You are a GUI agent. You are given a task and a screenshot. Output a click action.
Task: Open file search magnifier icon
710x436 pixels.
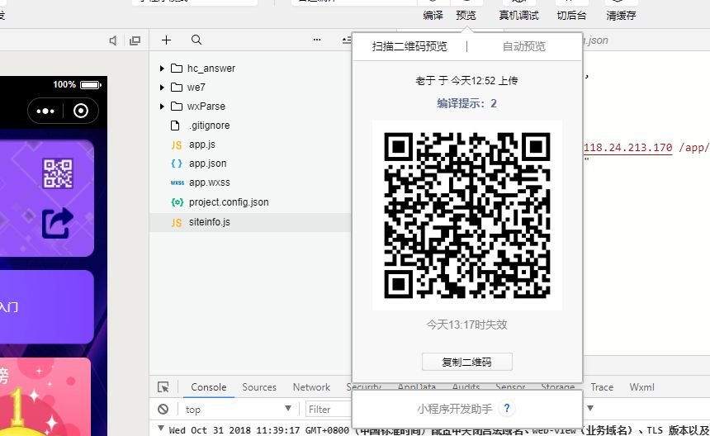[196, 40]
